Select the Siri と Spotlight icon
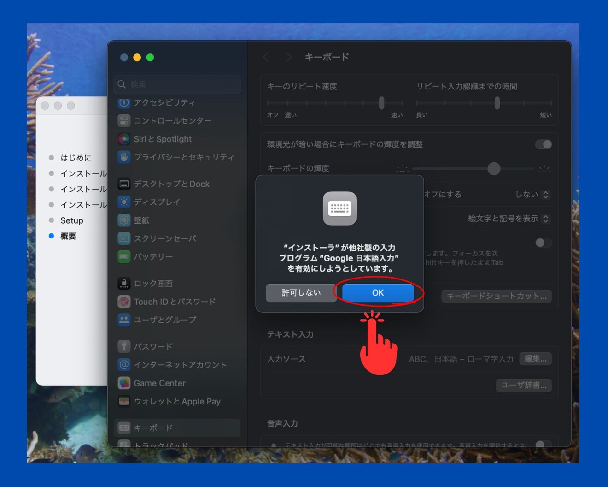 click(x=124, y=139)
